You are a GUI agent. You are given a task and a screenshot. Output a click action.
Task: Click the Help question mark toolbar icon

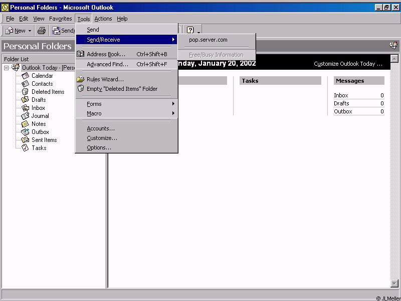(x=190, y=30)
